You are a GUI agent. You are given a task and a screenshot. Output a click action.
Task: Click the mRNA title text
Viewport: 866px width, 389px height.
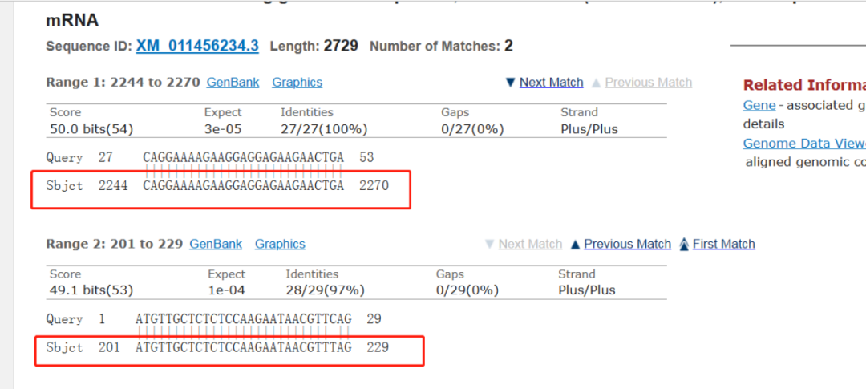click(72, 21)
